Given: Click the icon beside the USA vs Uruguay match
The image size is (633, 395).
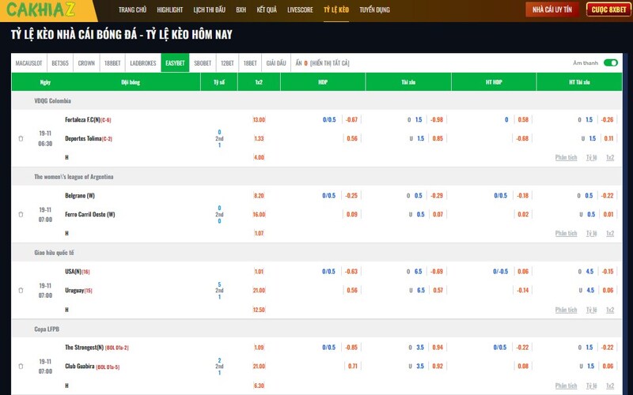Looking at the screenshot, I should [x=21, y=290].
